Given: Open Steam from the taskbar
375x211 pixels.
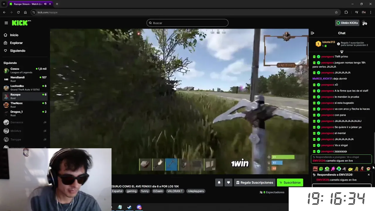Looking at the screenshot, I should pyautogui.click(x=129, y=207).
